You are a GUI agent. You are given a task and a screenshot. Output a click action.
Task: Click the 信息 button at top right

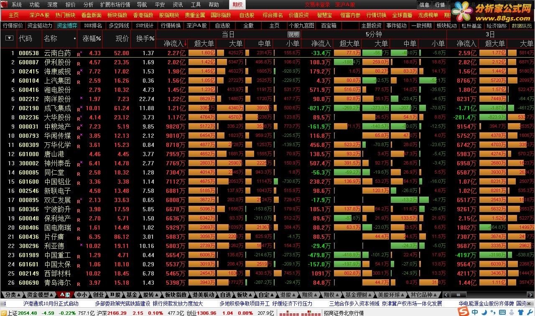[x=424, y=5]
